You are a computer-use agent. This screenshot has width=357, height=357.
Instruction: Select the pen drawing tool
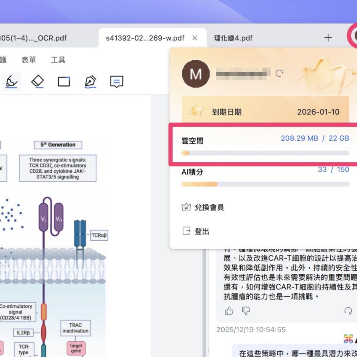tap(90, 82)
